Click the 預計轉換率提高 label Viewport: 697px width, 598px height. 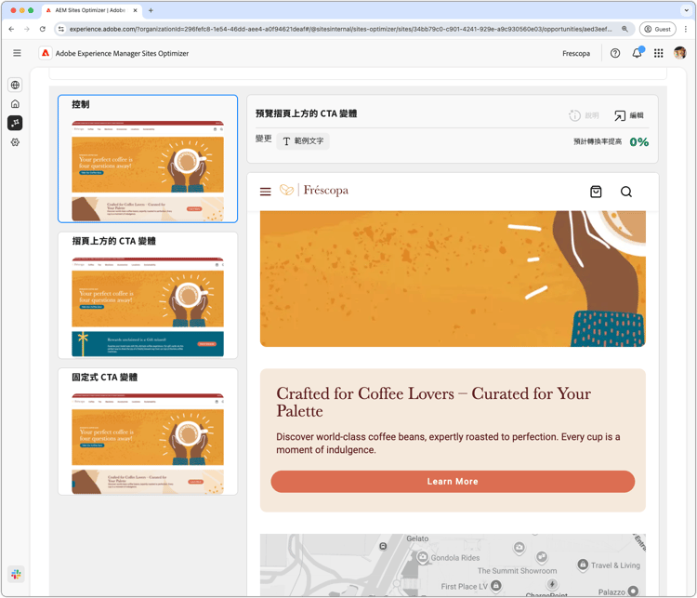click(598, 141)
